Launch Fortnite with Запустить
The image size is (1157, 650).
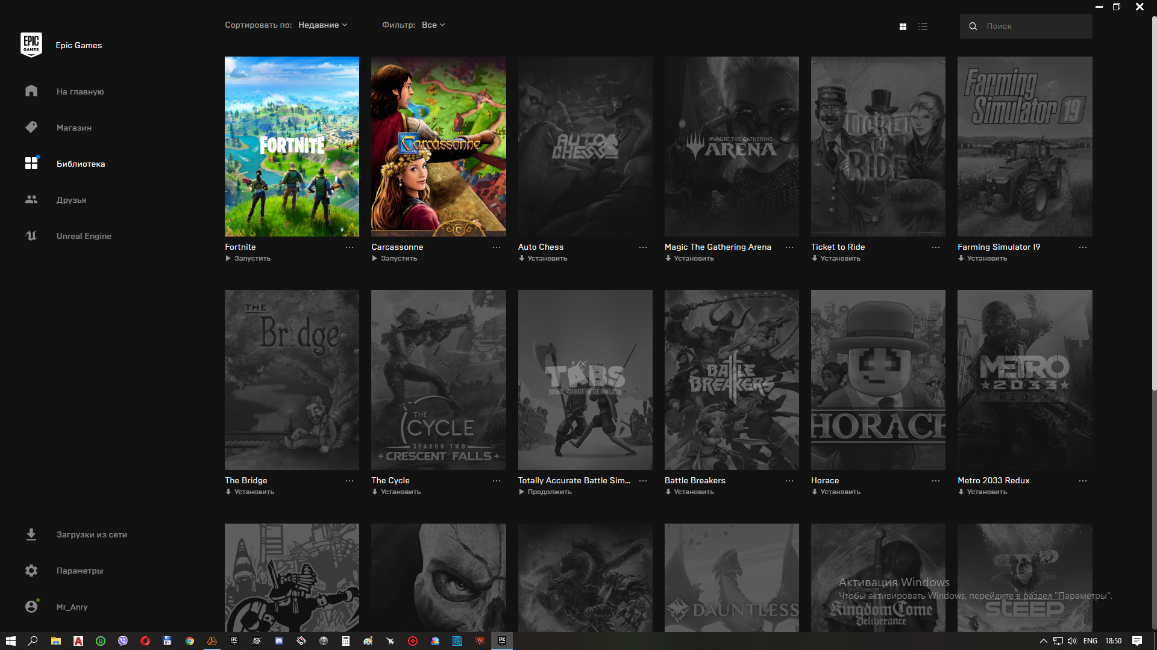click(248, 258)
